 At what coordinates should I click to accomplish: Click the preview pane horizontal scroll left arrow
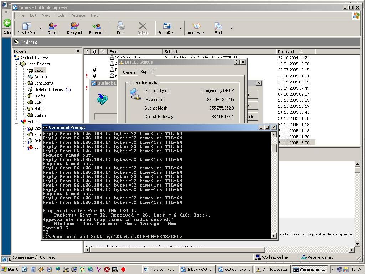pos(87,250)
